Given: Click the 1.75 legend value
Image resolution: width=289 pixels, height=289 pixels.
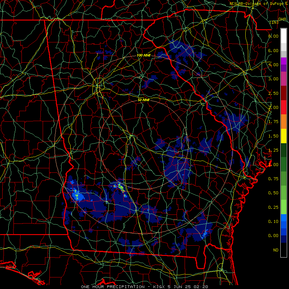Looking at the screenshot, I should pos(273,122).
